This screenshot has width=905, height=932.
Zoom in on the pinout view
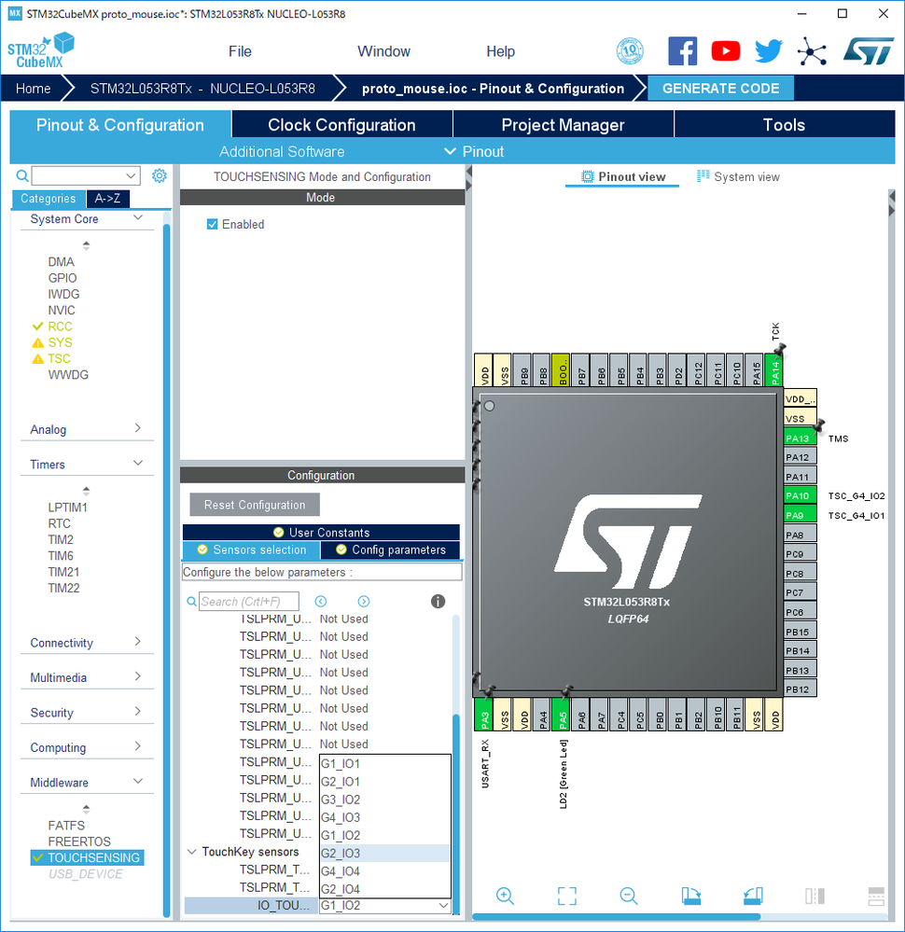click(x=505, y=896)
